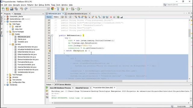Open the project configuration combo box

(40, 9)
